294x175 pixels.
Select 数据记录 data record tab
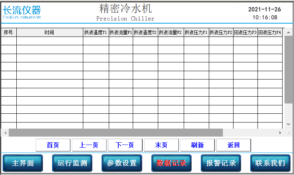coord(171,163)
